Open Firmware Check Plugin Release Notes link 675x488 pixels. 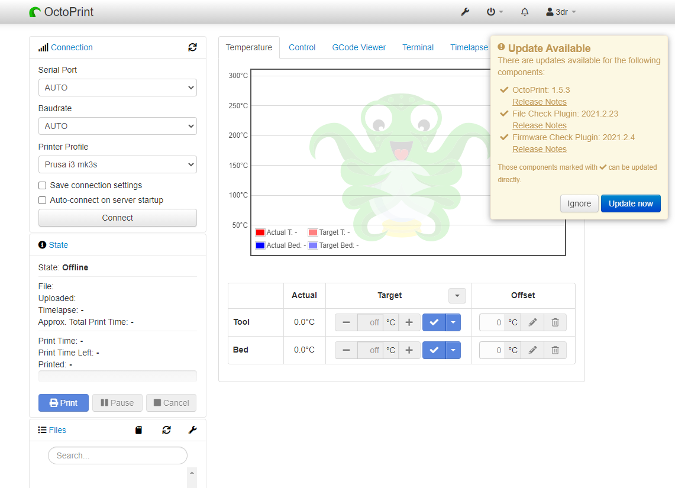(540, 149)
